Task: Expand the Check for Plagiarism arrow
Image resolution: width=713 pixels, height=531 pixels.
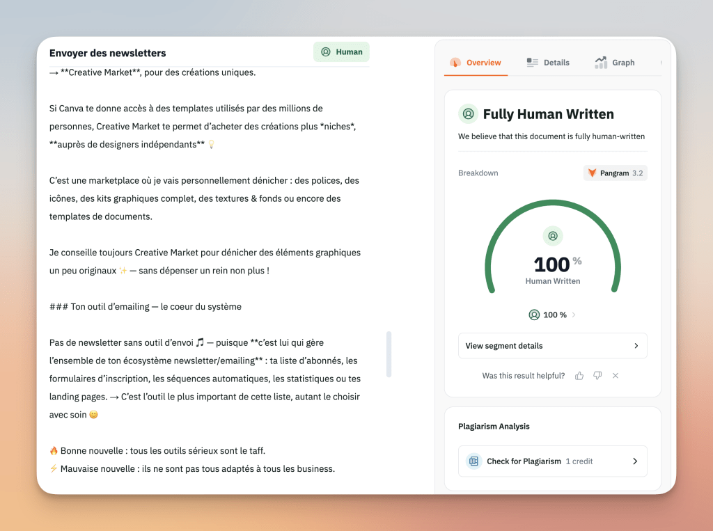Action: pos(635,461)
